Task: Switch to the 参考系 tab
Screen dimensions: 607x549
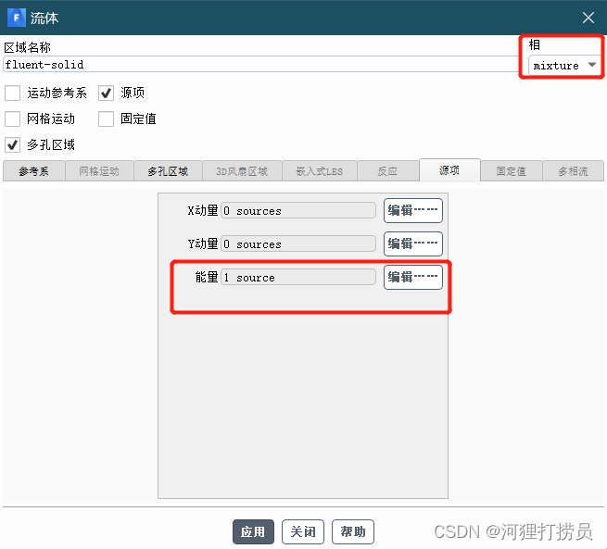Action: (x=33, y=171)
